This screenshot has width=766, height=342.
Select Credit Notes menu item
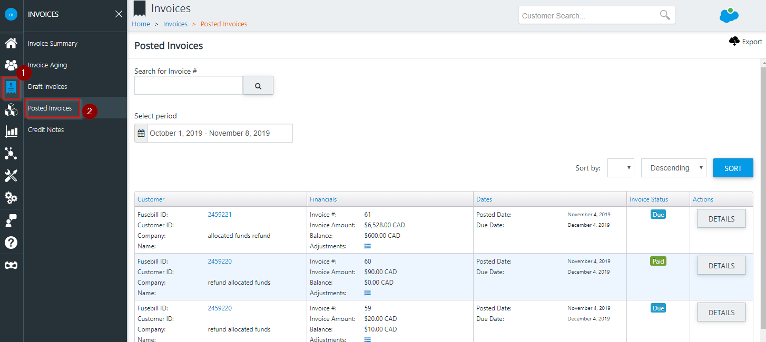pyautogui.click(x=46, y=129)
